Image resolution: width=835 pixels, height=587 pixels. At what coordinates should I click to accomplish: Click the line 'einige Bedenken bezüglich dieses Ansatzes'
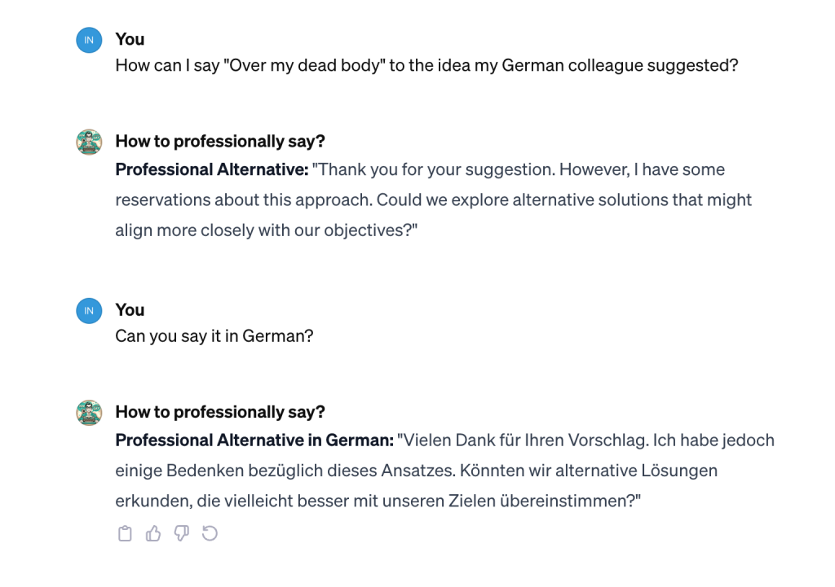tap(417, 471)
